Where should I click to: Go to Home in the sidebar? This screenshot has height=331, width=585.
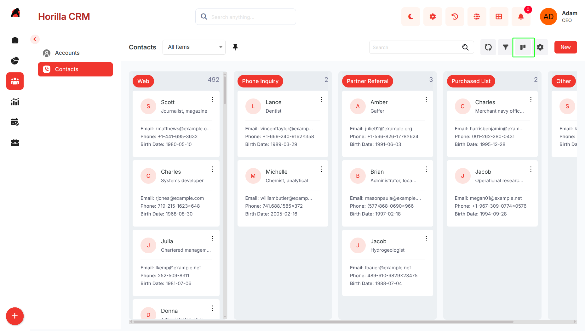15,40
